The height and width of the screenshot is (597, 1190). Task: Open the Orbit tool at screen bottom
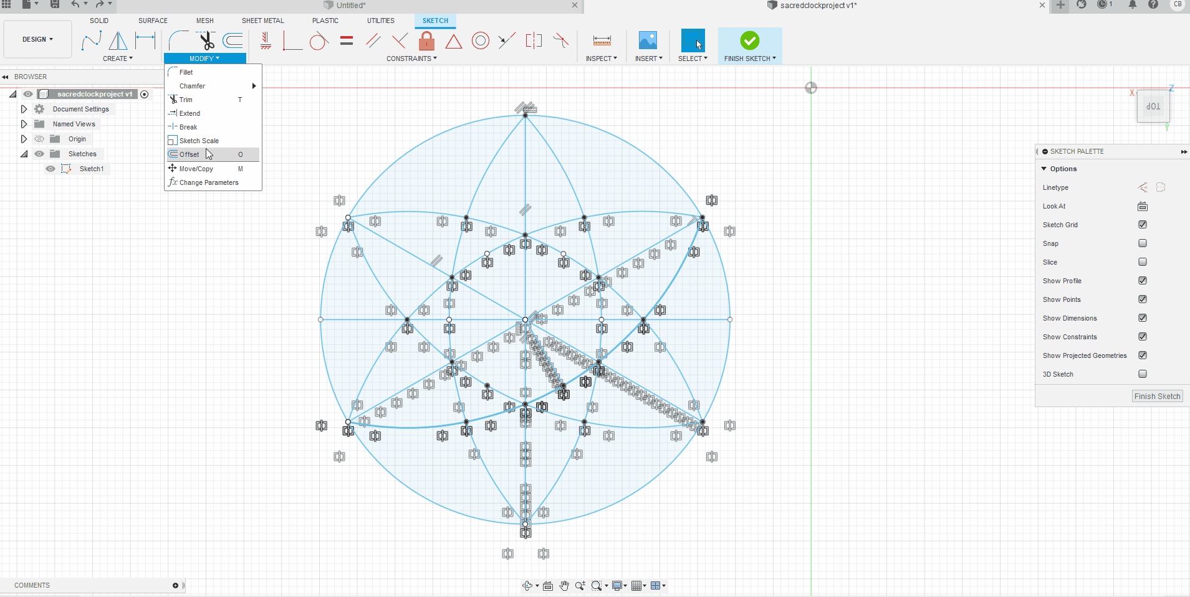(527, 585)
